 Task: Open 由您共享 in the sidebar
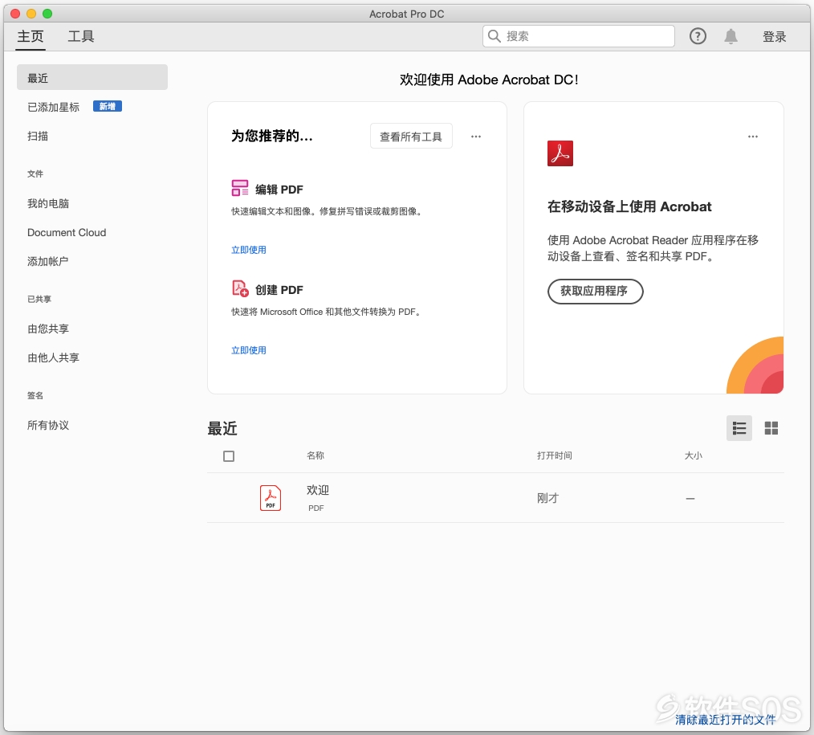[x=47, y=329]
